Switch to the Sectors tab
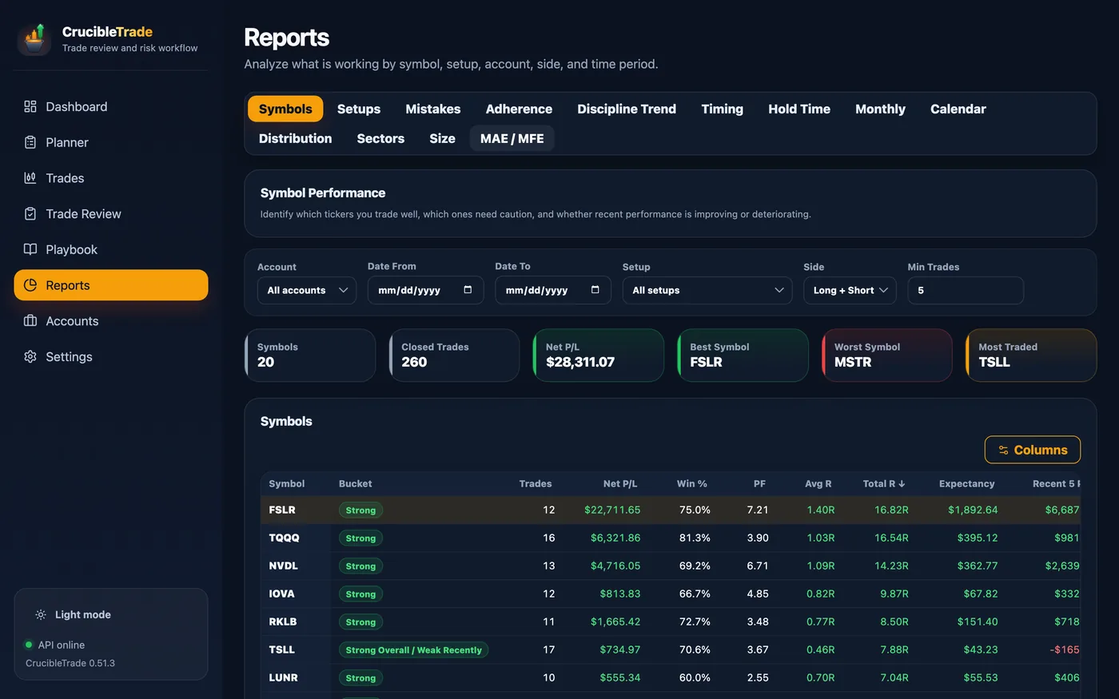1119x699 pixels. click(380, 138)
